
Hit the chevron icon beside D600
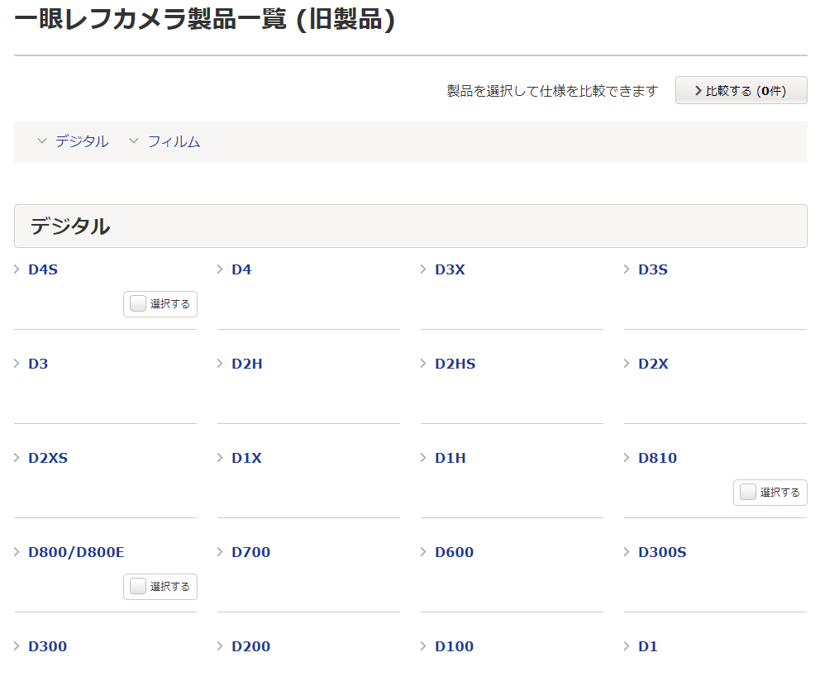pyautogui.click(x=424, y=552)
